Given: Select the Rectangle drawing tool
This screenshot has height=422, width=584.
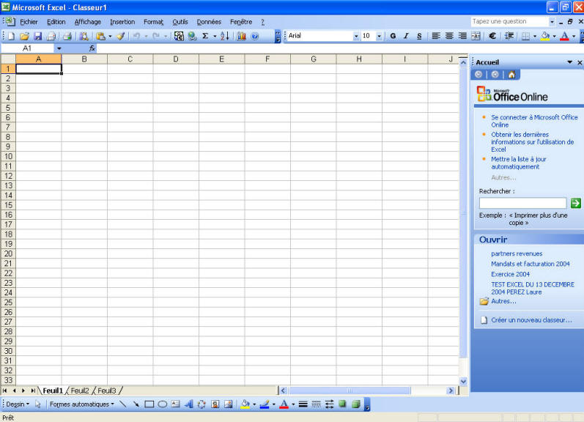Looking at the screenshot, I should coord(149,404).
